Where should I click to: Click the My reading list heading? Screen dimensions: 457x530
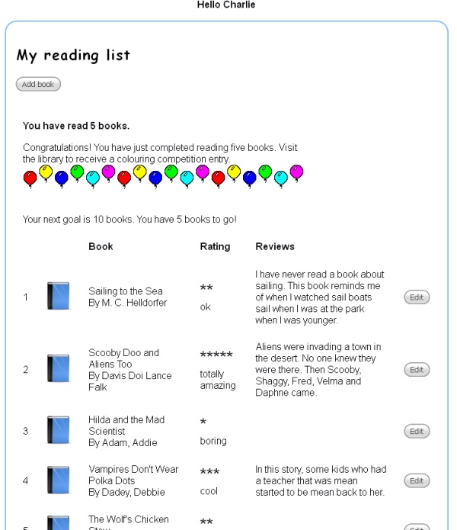point(73,55)
